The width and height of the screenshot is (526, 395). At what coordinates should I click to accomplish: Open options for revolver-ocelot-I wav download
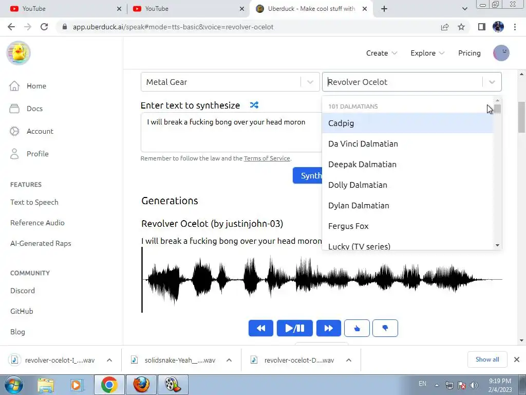click(x=109, y=360)
